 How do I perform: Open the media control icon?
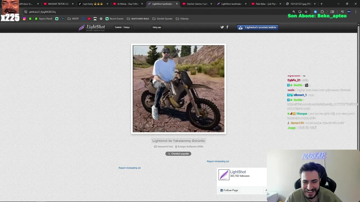pos(342,12)
